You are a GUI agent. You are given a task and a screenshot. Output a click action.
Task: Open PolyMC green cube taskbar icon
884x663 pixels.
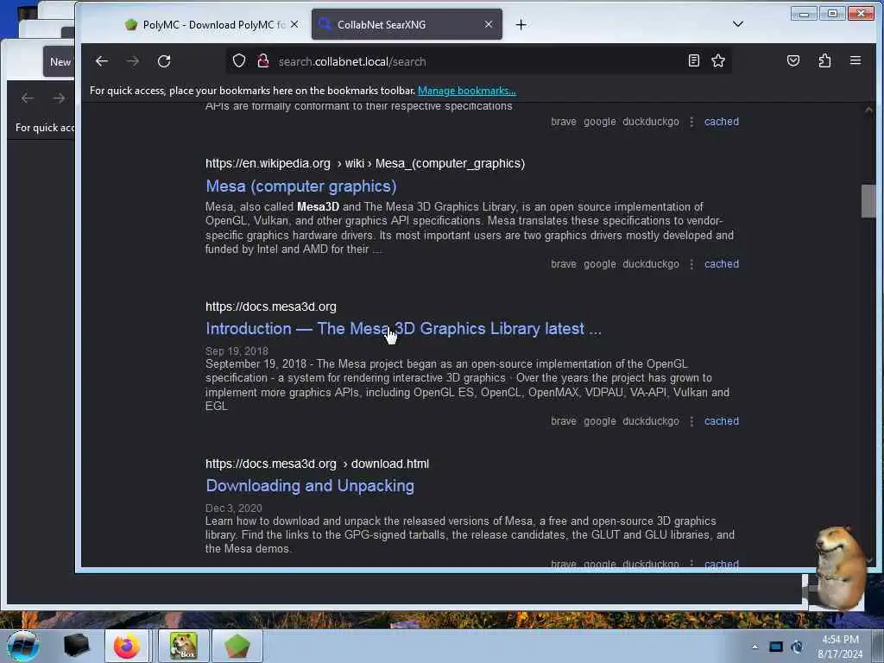click(x=237, y=646)
